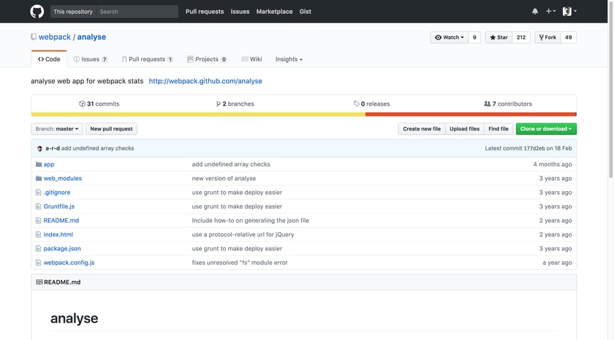Viewport: 614px width, 340px height.
Task: Click the contributors people icon
Action: [x=487, y=104]
